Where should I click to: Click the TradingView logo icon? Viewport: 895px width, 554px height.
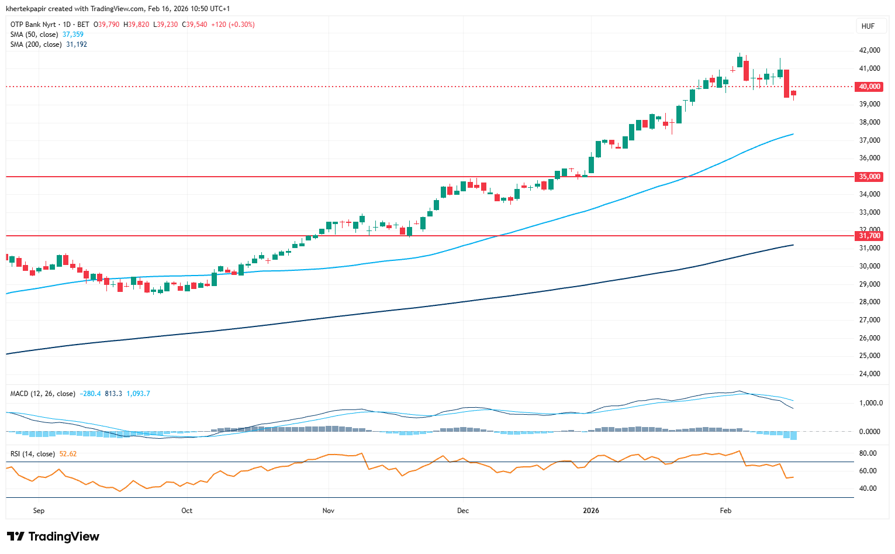click(16, 536)
